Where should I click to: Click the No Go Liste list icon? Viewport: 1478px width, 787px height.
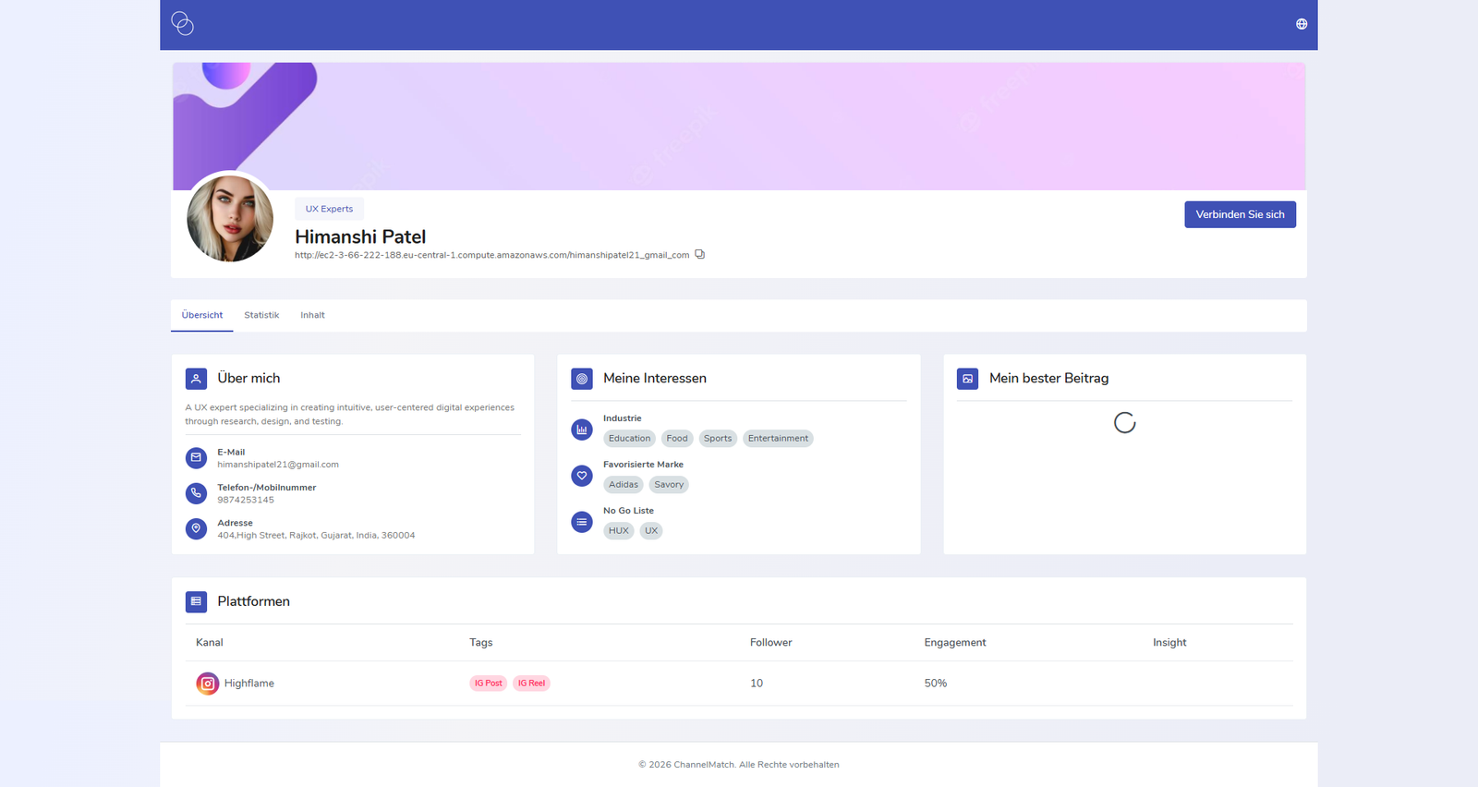[582, 522]
